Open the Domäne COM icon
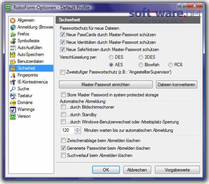The height and width of the screenshot is (184, 209). point(13,103)
